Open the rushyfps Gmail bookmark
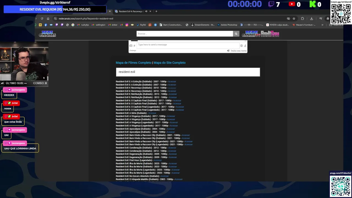Image resolution: width=352 pixels, height=198 pixels. pos(83,25)
